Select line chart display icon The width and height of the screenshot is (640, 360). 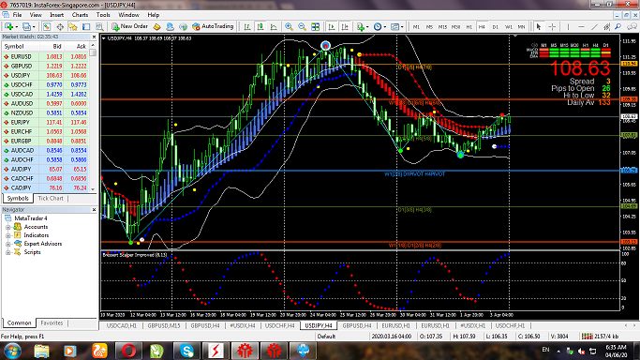274,26
